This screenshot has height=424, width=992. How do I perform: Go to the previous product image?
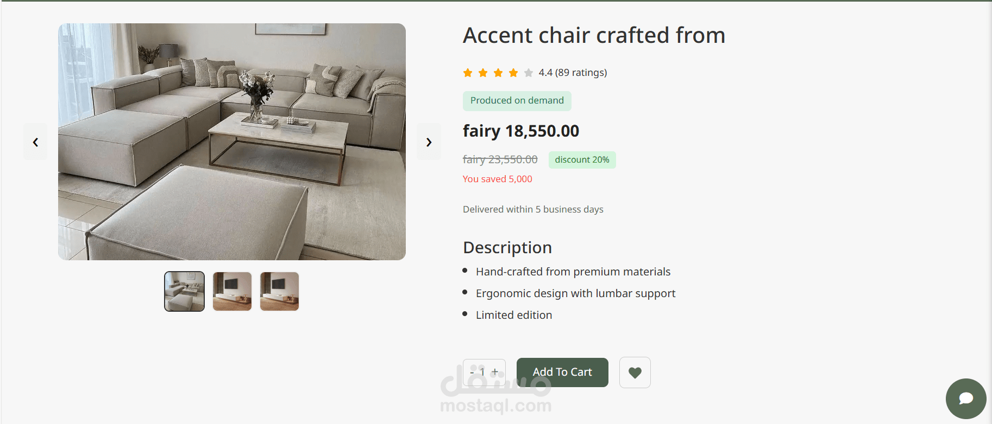35,142
